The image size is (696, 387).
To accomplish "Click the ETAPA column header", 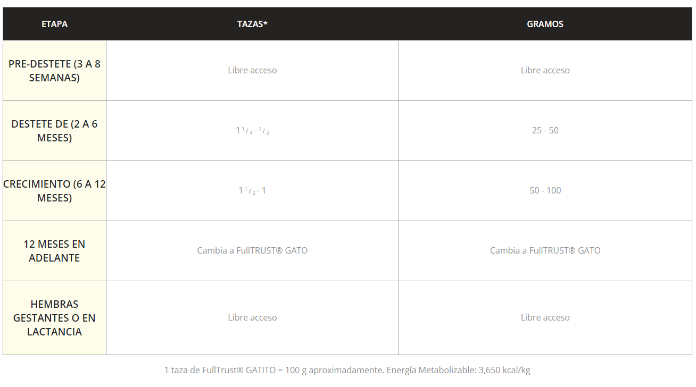I will (54, 24).
